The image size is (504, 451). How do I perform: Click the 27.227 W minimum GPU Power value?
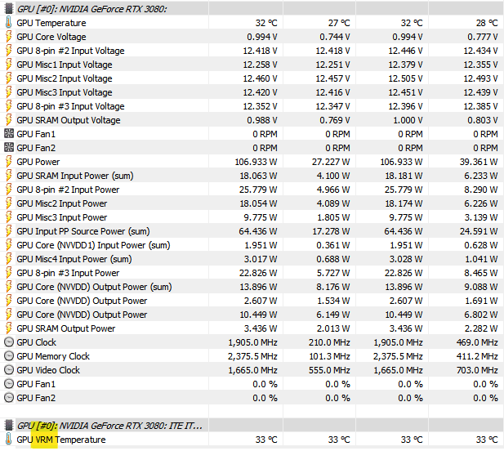point(331,162)
